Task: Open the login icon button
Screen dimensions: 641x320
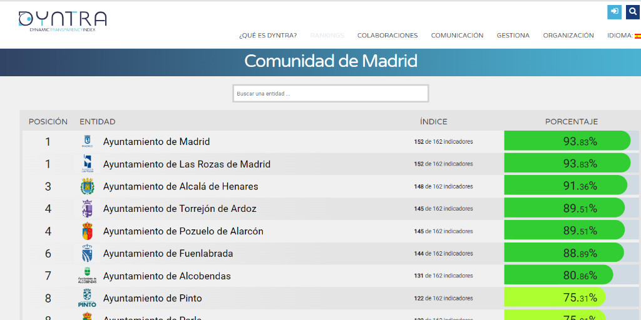Action: (614, 12)
